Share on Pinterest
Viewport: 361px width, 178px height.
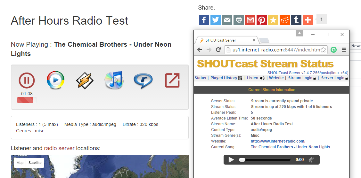[262, 20]
